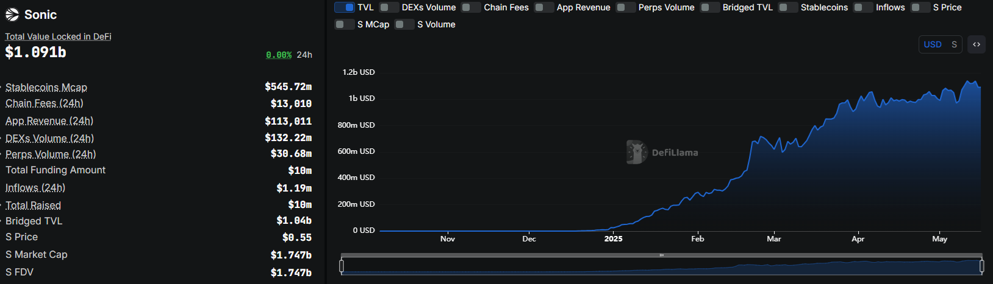
Task: Switch chart denomination to USD
Action: (933, 44)
